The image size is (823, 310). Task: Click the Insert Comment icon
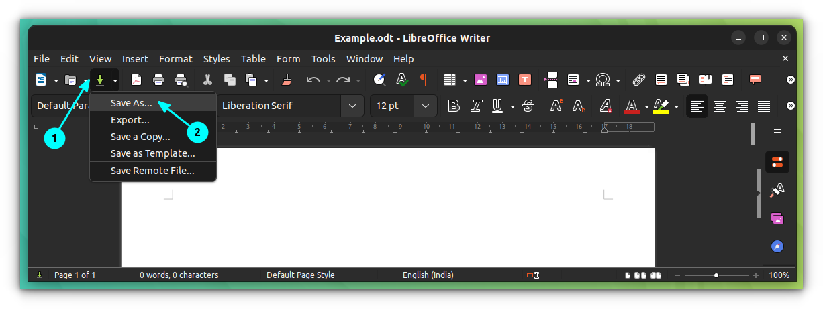[755, 80]
